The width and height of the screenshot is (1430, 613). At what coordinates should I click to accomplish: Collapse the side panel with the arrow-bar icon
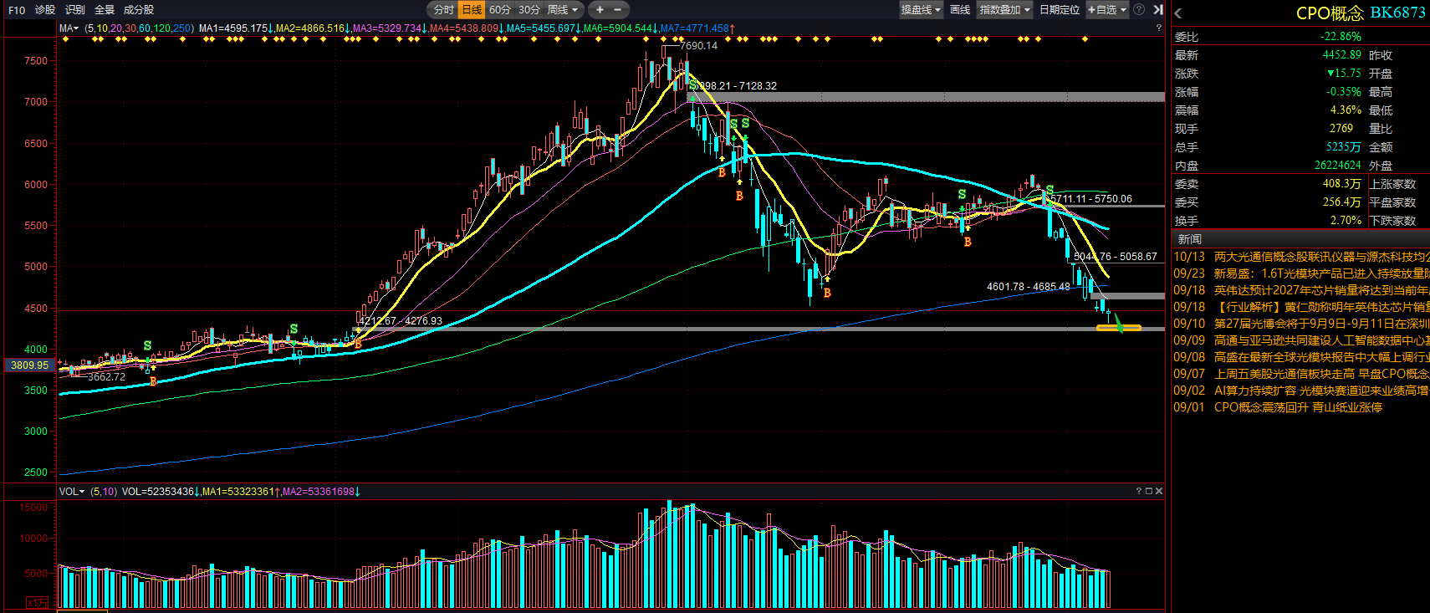(x=1158, y=9)
